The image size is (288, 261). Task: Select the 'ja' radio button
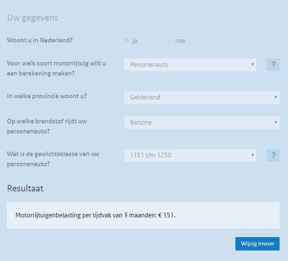127,40
